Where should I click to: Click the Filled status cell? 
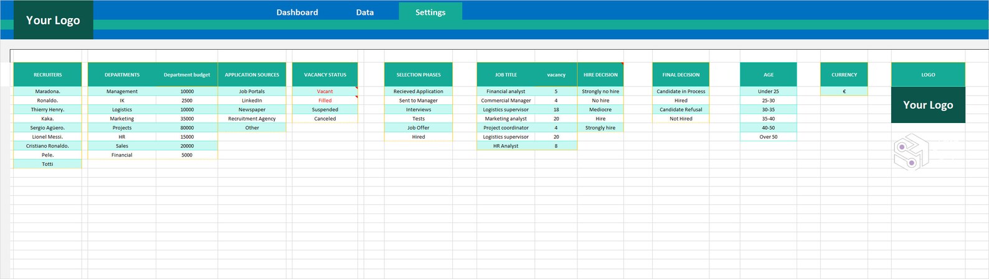(325, 101)
